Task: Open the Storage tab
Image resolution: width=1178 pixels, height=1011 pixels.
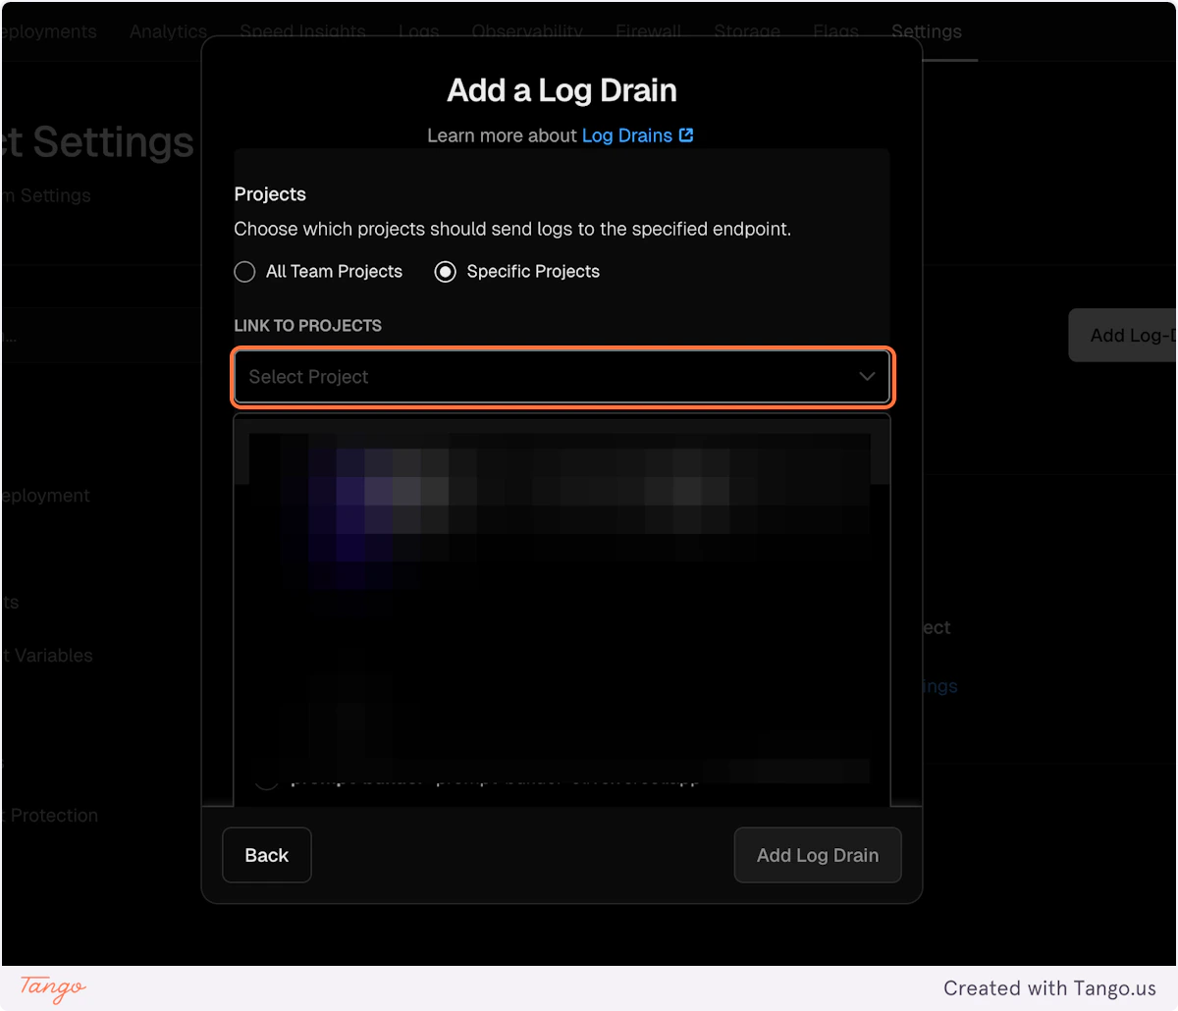Action: 747,31
